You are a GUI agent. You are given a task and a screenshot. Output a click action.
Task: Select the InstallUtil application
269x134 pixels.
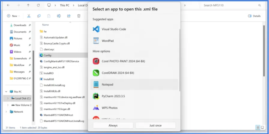pos(49,79)
